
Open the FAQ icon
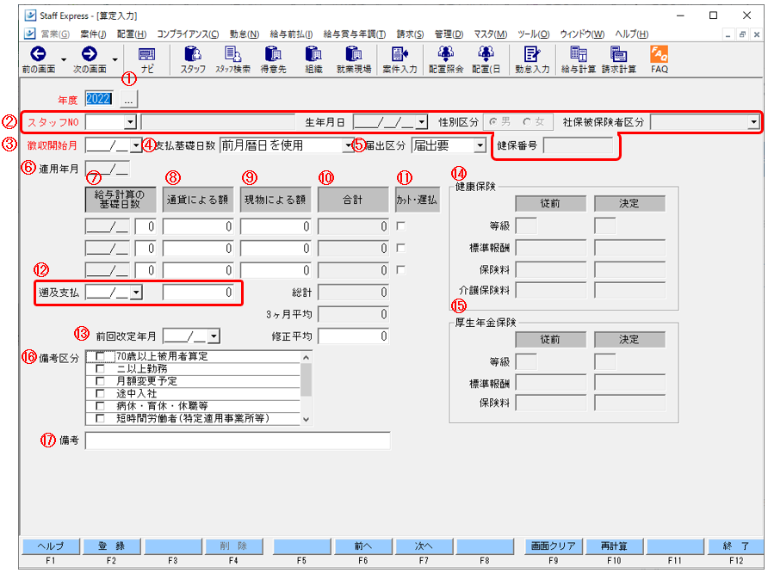pyautogui.click(x=660, y=59)
